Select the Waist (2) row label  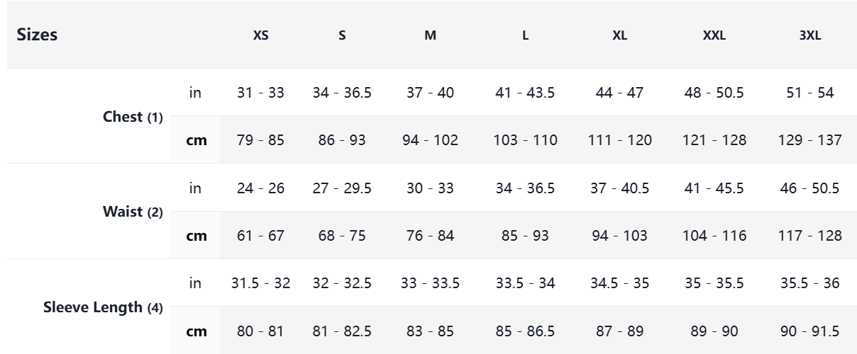[133, 212]
